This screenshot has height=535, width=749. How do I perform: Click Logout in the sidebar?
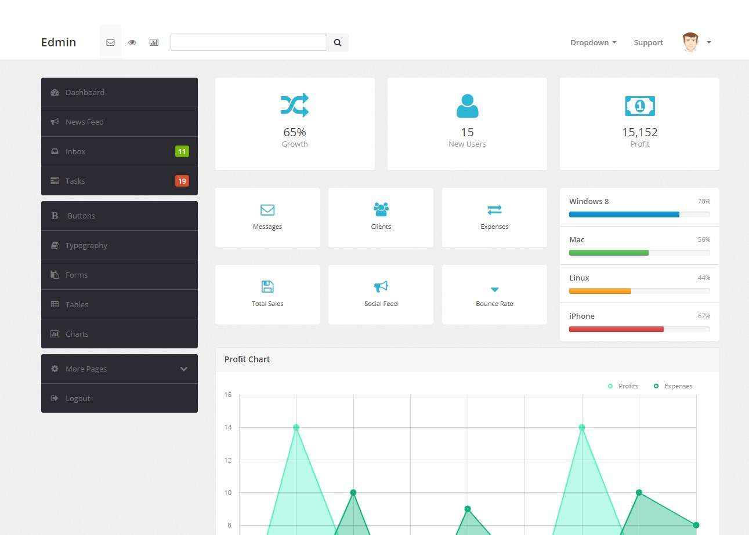(x=77, y=398)
